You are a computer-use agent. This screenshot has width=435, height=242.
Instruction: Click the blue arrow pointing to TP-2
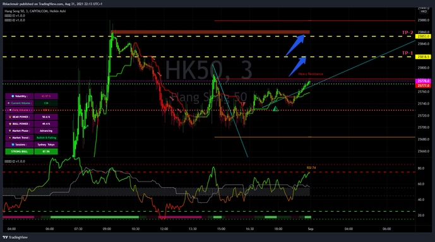coord(295,45)
